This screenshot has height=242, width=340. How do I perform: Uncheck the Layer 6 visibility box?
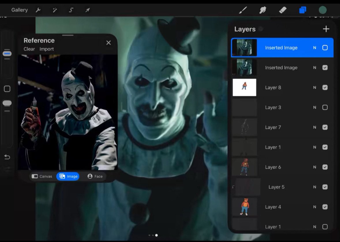[325, 167]
